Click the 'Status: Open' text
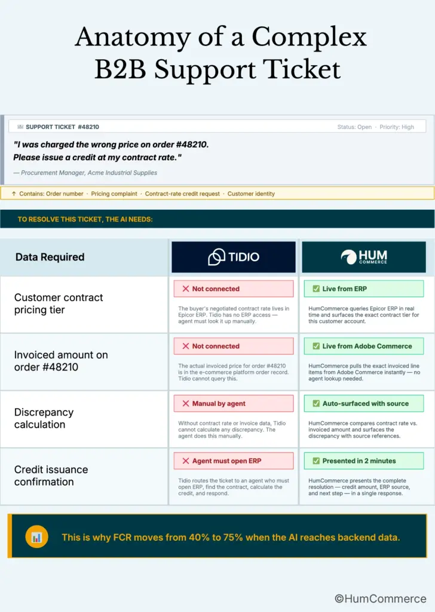This screenshot has width=435, height=612. (x=354, y=127)
